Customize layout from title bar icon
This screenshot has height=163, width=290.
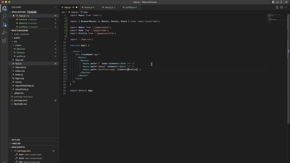coord(286,2)
